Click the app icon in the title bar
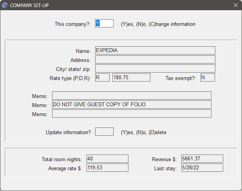Viewport: 242px width, 191px height. (x=5, y=5)
